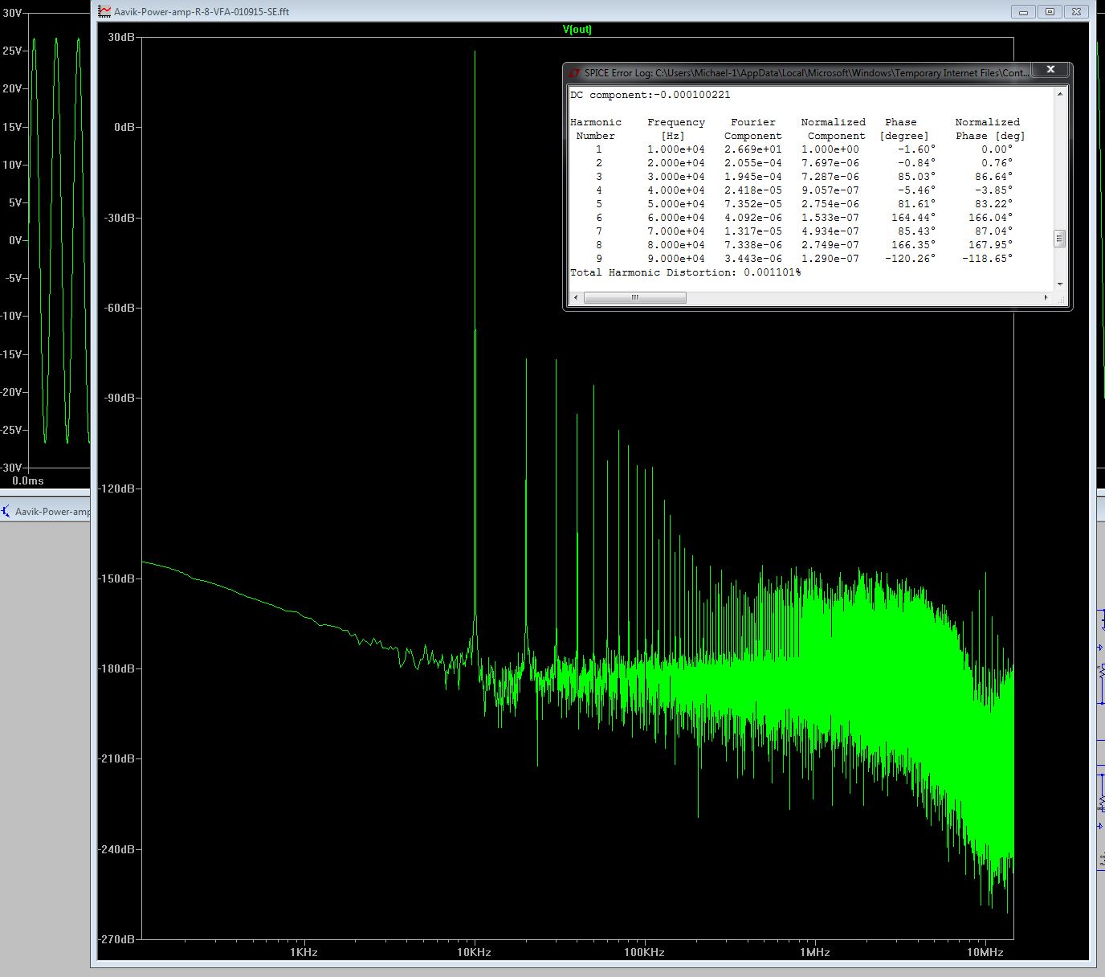
Task: Click normalized phase 83.22° of harmonic 5
Action: pos(993,204)
